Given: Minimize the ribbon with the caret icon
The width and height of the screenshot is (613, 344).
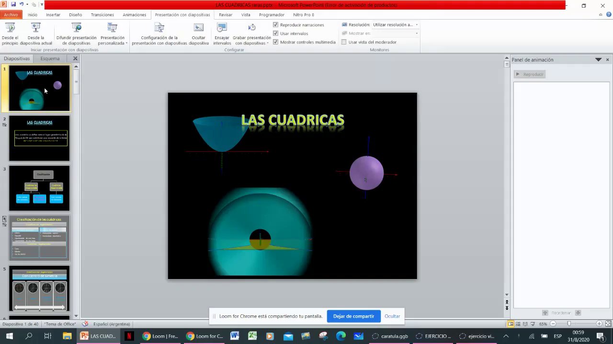Looking at the screenshot, I should (x=601, y=15).
